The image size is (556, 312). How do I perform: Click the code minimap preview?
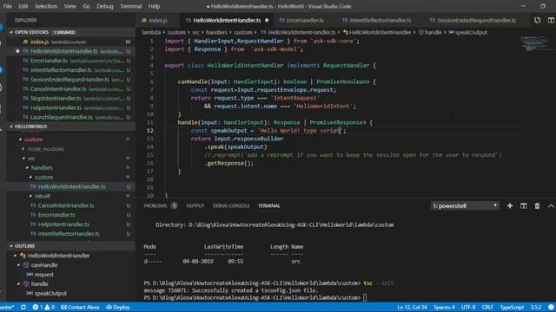[x=534, y=43]
